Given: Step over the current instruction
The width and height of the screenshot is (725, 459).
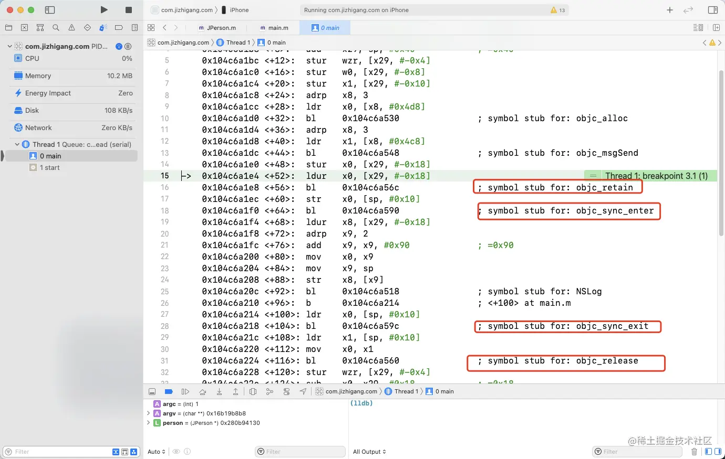Looking at the screenshot, I should pos(202,391).
